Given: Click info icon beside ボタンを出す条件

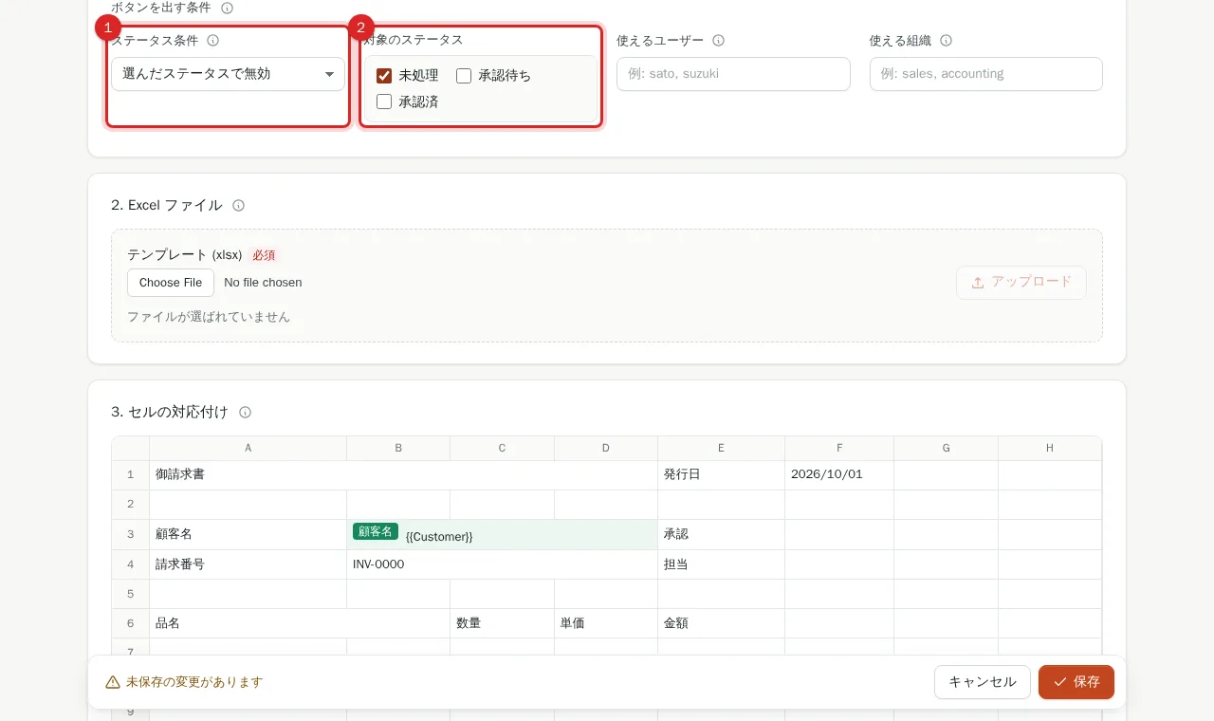Looking at the screenshot, I should point(227,8).
